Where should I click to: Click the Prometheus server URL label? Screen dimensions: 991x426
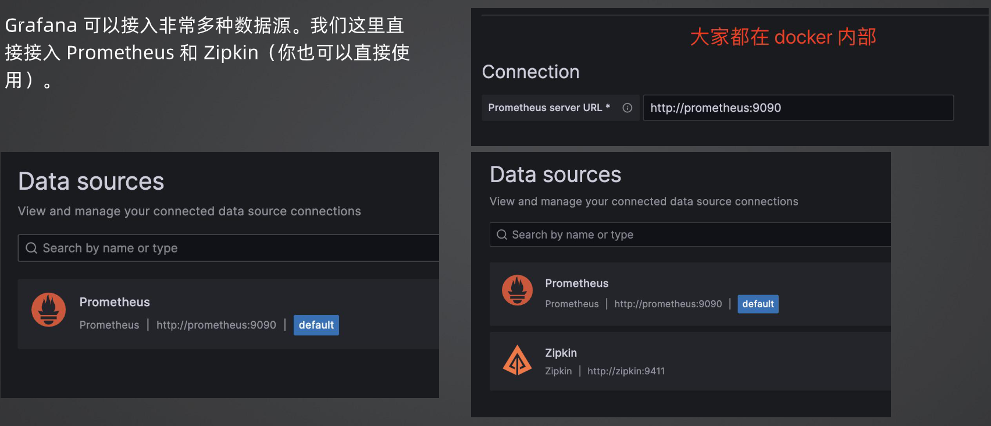click(x=549, y=108)
